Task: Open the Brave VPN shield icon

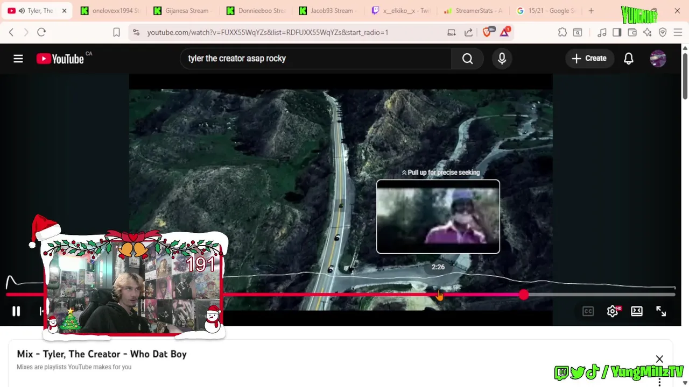Action: click(663, 32)
